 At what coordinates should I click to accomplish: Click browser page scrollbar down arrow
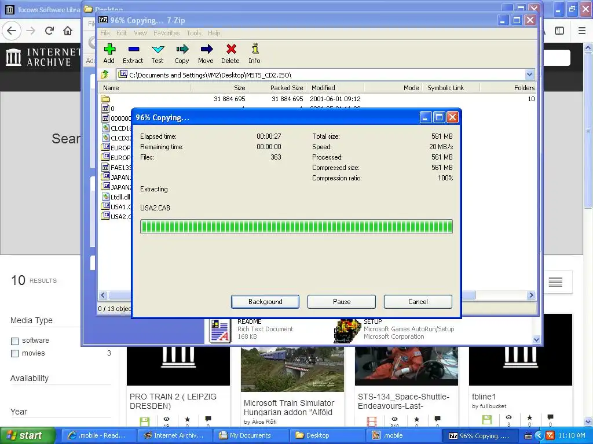tap(588, 421)
